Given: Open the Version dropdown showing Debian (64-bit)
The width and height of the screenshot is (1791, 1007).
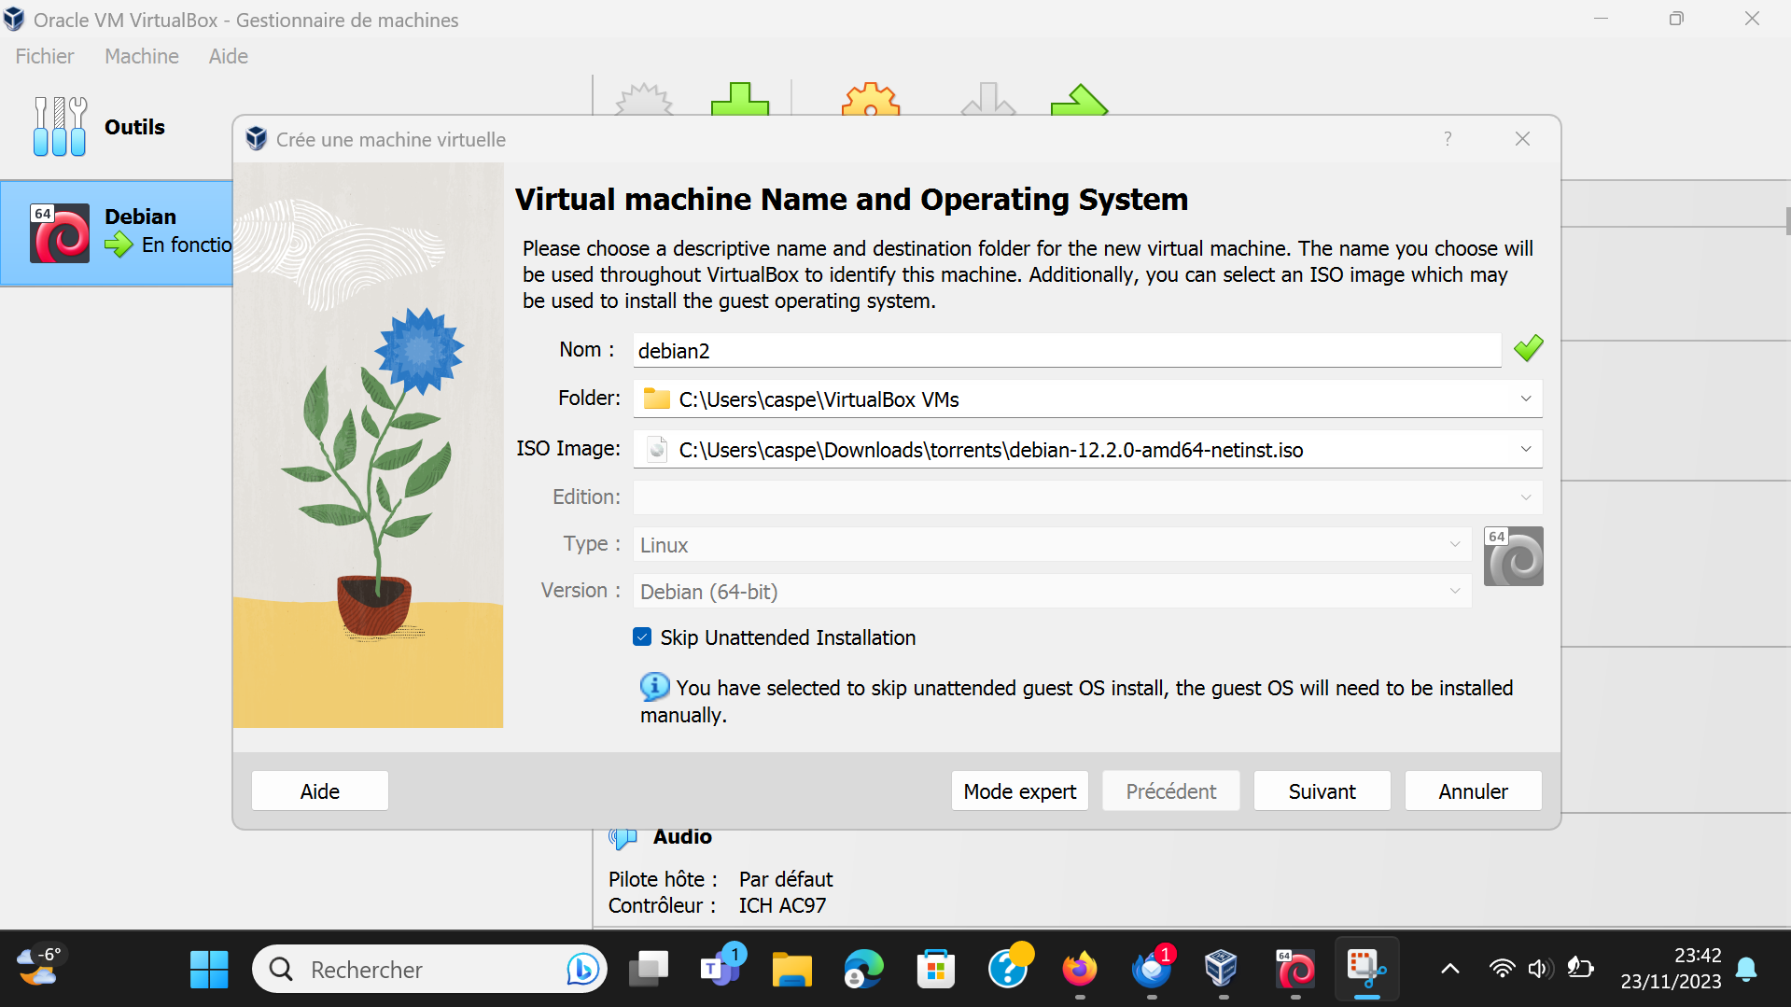Looking at the screenshot, I should coord(1052,592).
